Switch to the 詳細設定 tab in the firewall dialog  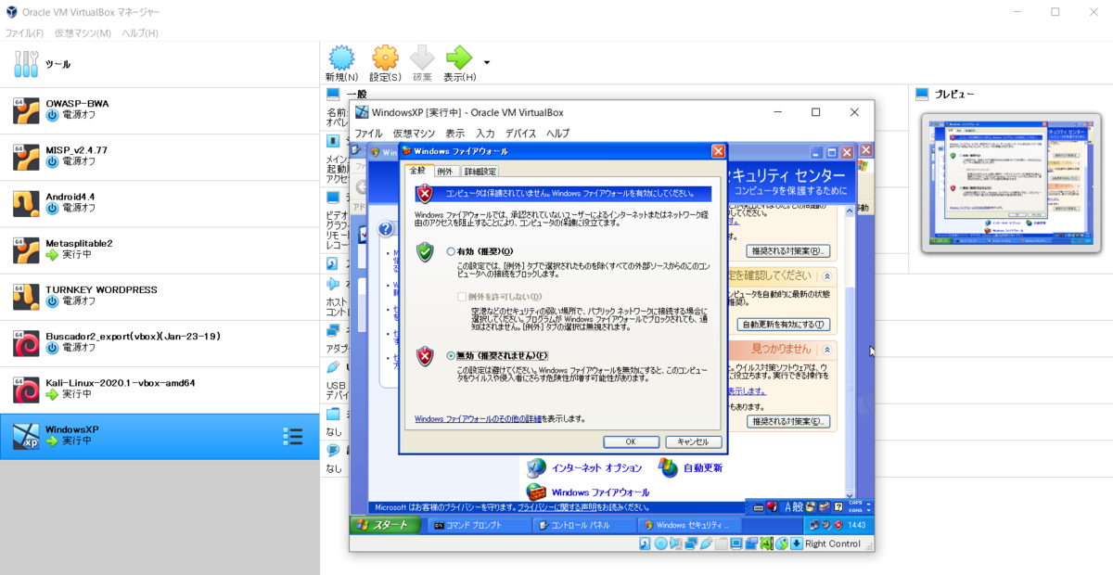tap(480, 172)
